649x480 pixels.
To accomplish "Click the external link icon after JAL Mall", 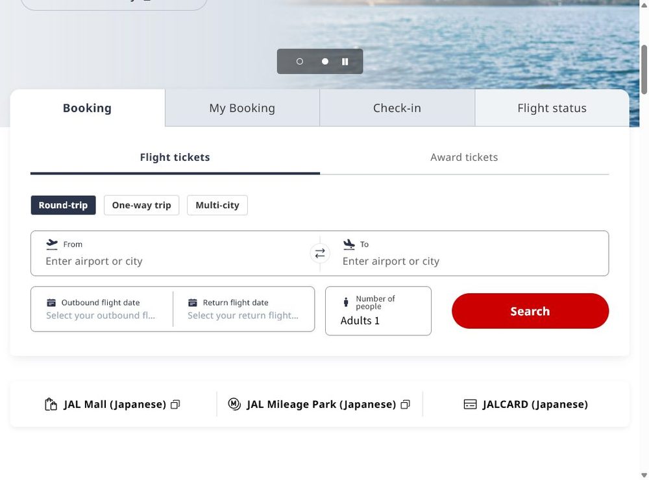I will pyautogui.click(x=175, y=404).
